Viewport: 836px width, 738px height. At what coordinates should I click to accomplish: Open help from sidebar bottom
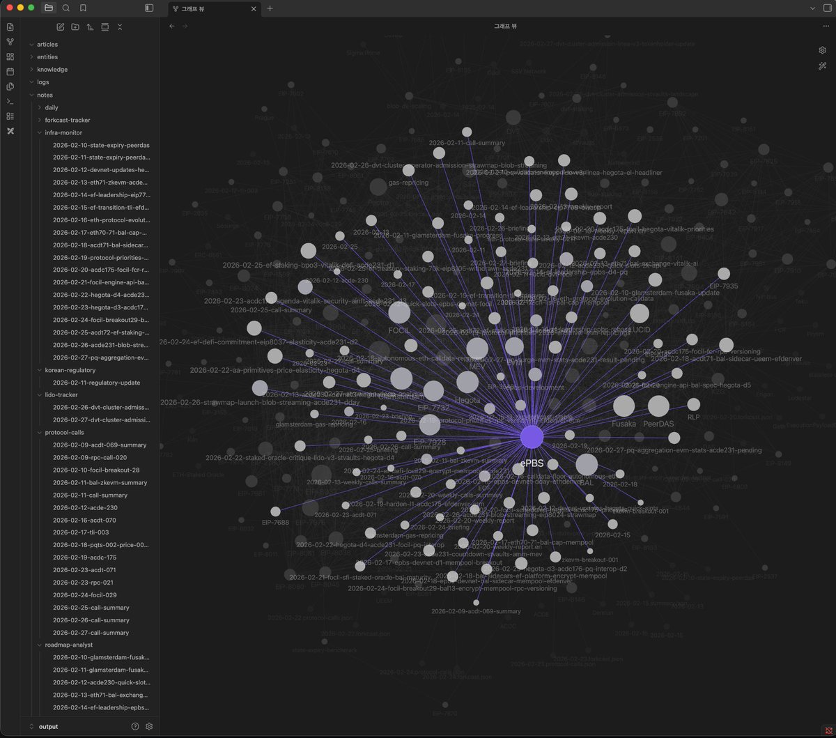pos(135,726)
